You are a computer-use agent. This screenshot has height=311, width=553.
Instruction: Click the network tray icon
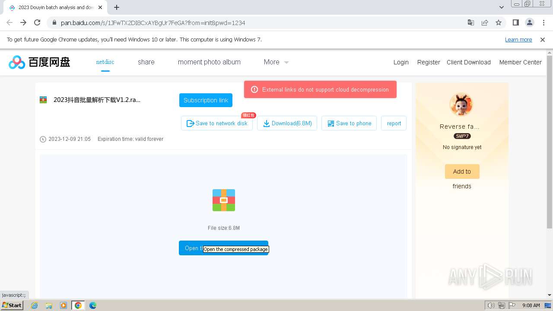click(x=502, y=305)
